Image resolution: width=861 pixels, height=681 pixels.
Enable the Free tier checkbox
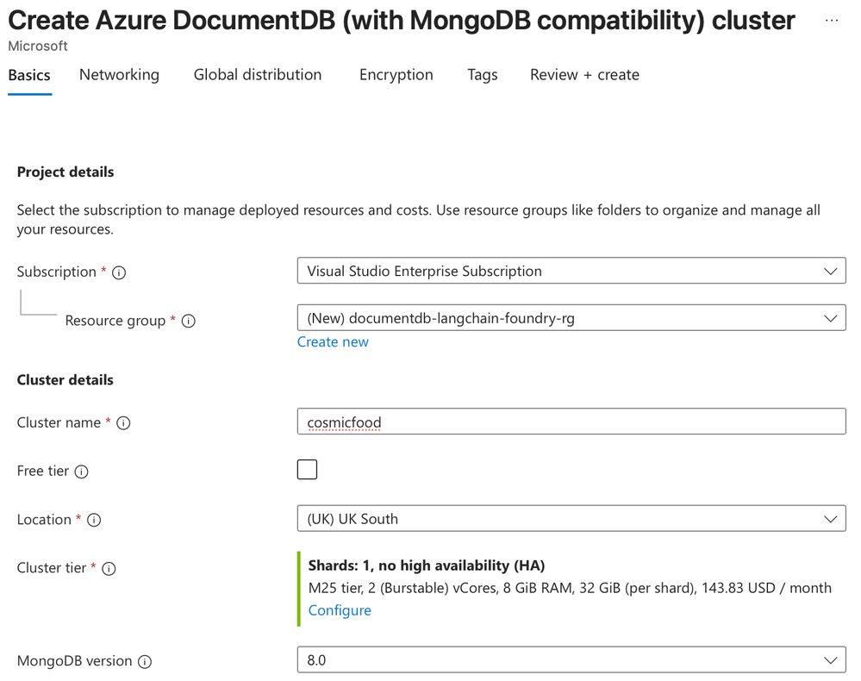307,470
